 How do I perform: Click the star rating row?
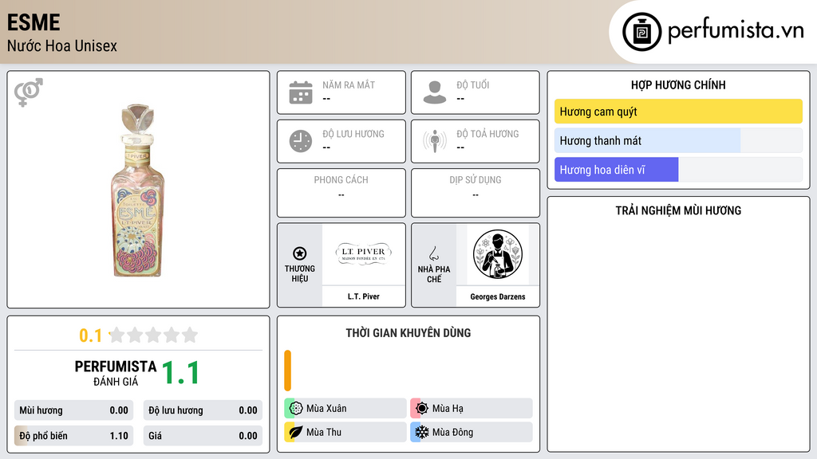[153, 335]
